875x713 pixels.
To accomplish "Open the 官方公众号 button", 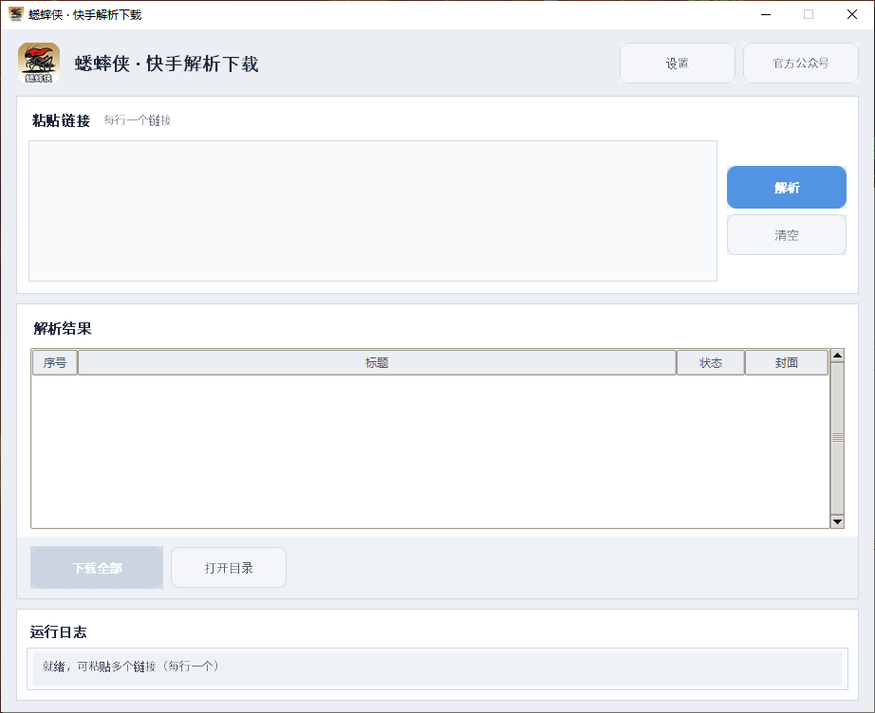I will [800, 63].
